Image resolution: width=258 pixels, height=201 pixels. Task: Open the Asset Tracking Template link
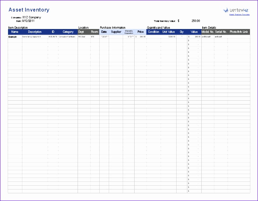coord(239,14)
